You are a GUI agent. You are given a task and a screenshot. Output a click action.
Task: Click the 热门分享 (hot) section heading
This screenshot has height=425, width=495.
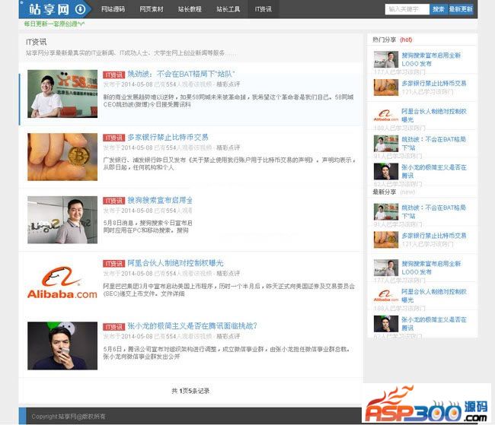coord(392,40)
